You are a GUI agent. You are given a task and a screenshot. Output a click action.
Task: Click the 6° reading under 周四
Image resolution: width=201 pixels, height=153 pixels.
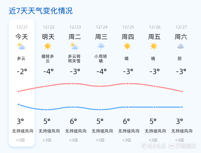point(126,122)
